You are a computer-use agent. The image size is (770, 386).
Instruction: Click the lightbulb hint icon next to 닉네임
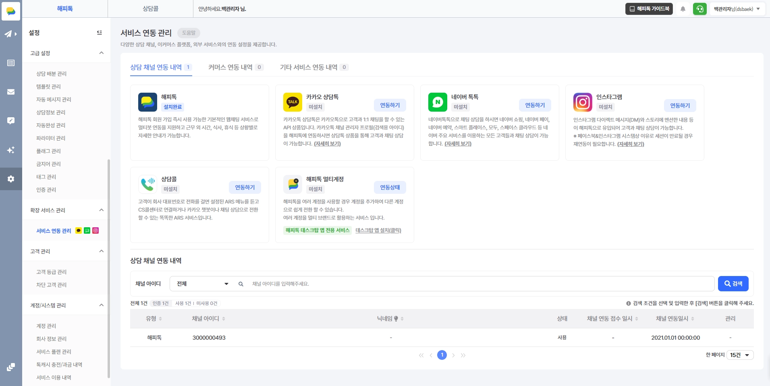pyautogui.click(x=396, y=319)
